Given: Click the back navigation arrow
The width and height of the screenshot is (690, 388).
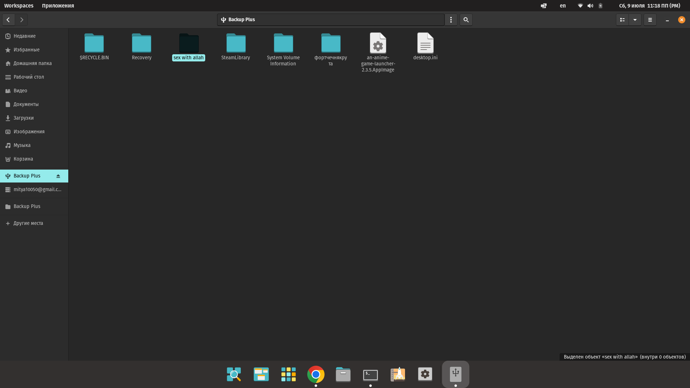Looking at the screenshot, I should (x=8, y=20).
